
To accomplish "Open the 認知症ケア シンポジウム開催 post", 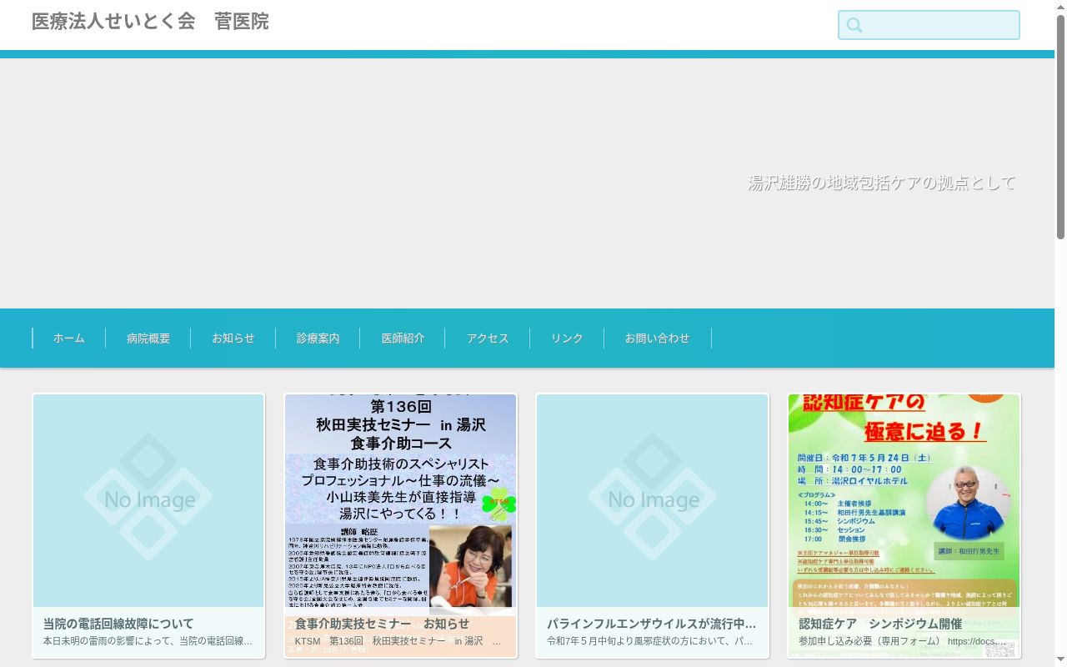I will (x=880, y=624).
